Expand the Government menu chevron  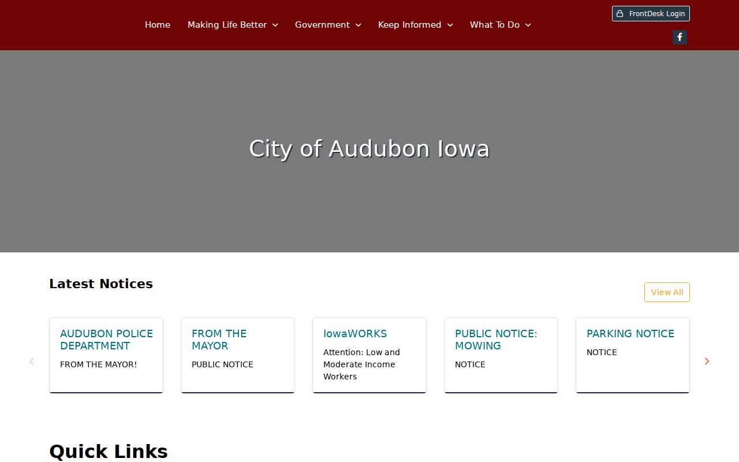point(358,25)
